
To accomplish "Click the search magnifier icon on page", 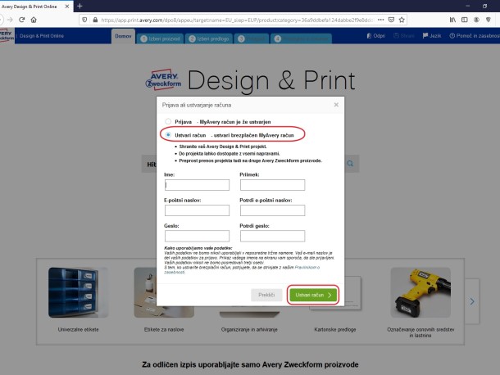I will tap(350, 164).
